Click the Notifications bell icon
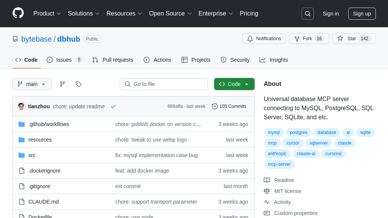This screenshot has width=388, height=218. pos(250,39)
